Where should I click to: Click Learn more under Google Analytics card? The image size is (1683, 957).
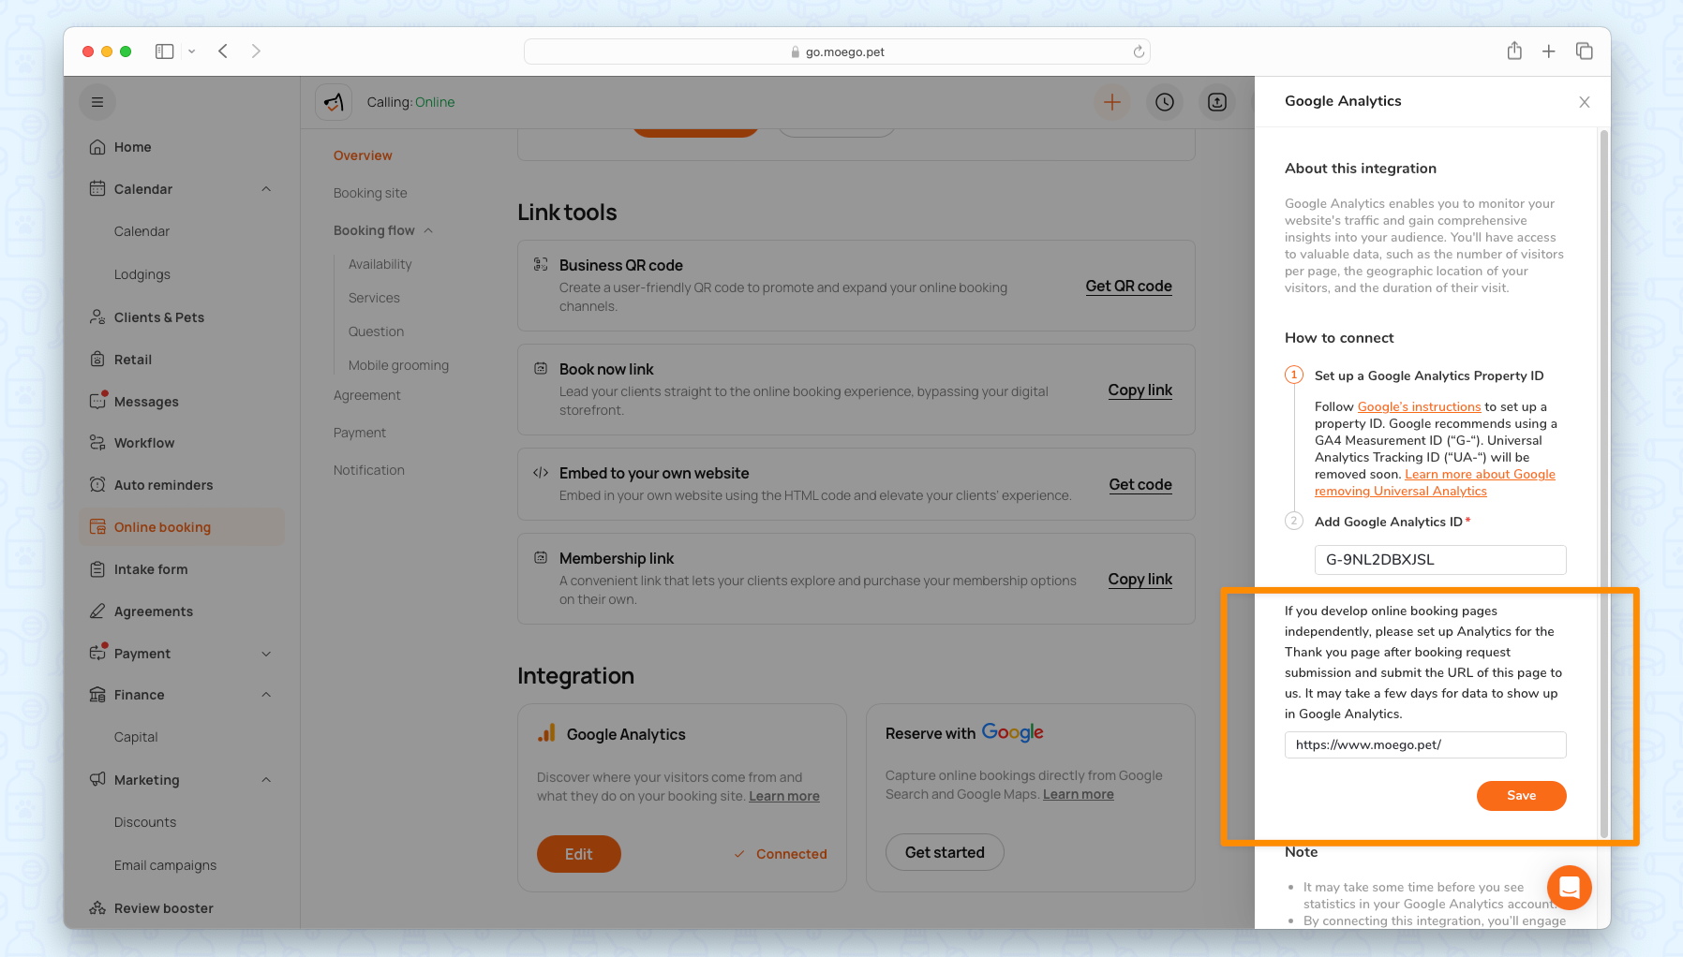coord(783,796)
